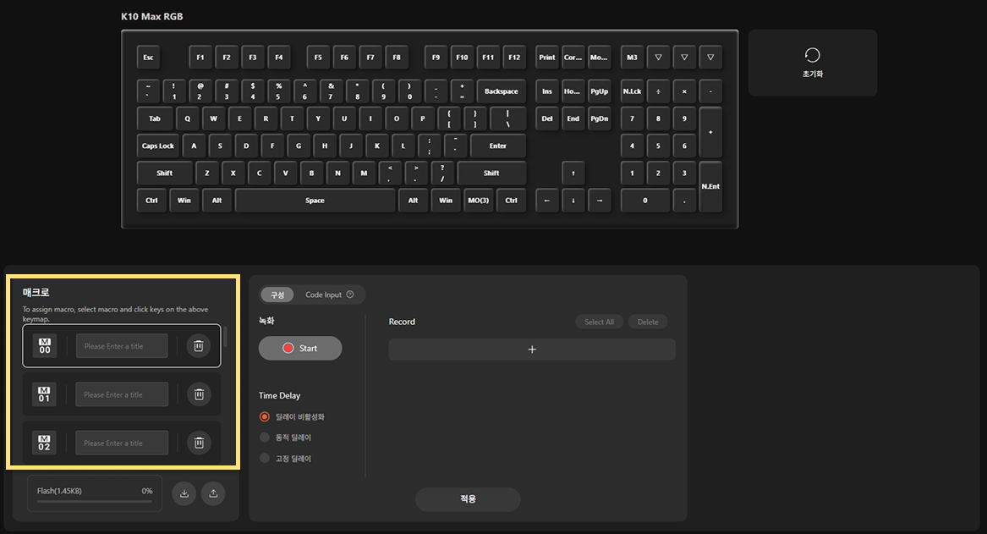Click the macro list scrollbar

[x=225, y=337]
